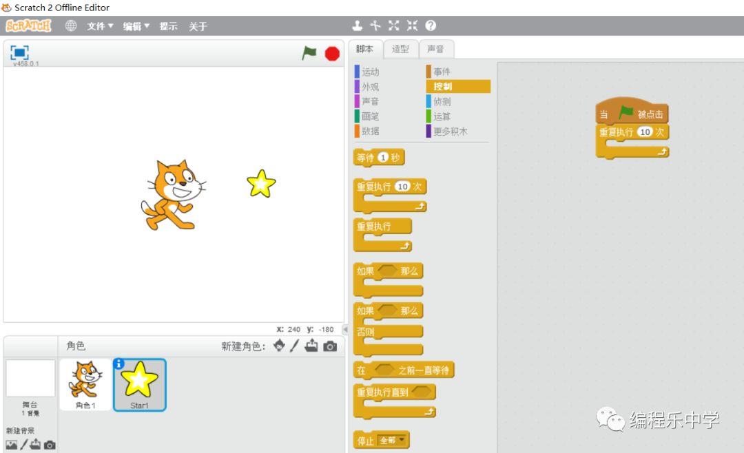Switch to 声音 tab
Viewport: 744px width, 453px height.
tap(435, 49)
